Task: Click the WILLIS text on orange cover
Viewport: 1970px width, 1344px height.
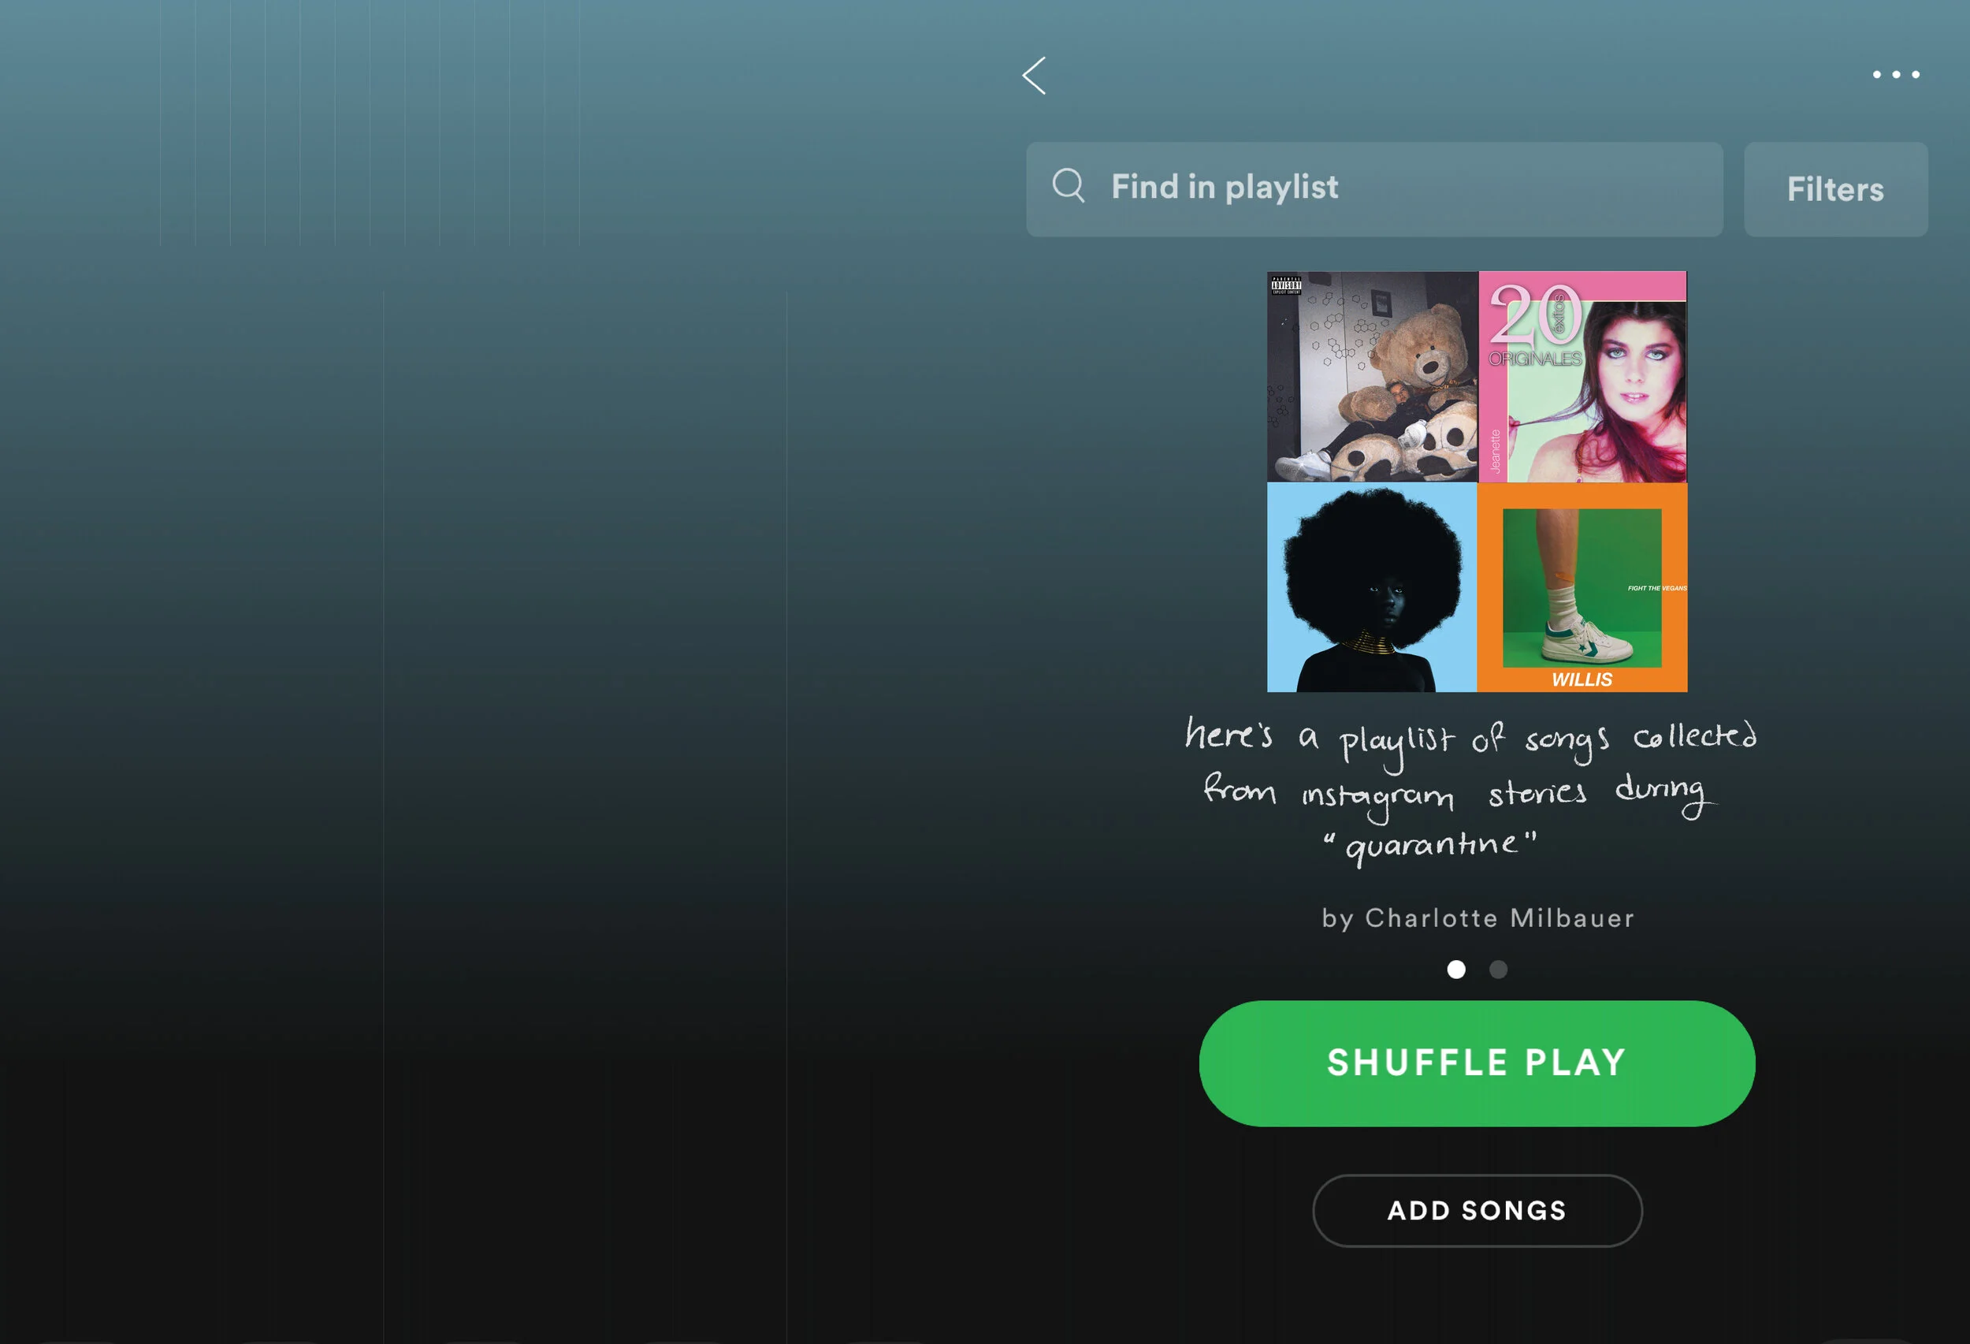Action: pos(1582,679)
